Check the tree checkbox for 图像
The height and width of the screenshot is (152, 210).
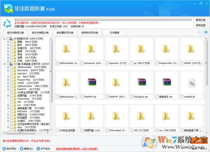12,42
